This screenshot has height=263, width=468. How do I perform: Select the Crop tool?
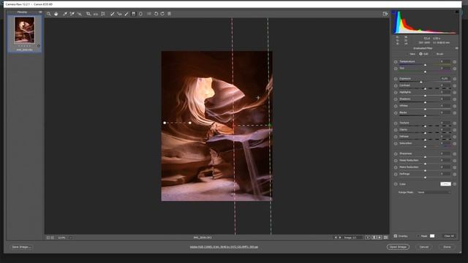pyautogui.click(x=88, y=14)
